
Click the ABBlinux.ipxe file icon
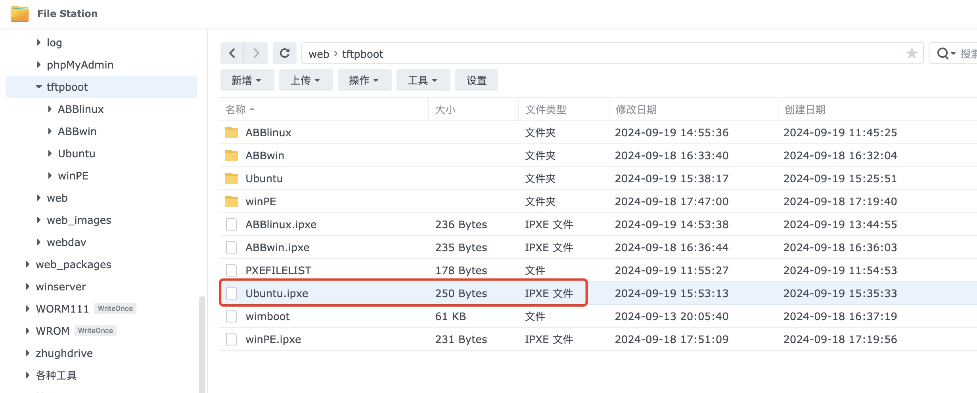(232, 224)
